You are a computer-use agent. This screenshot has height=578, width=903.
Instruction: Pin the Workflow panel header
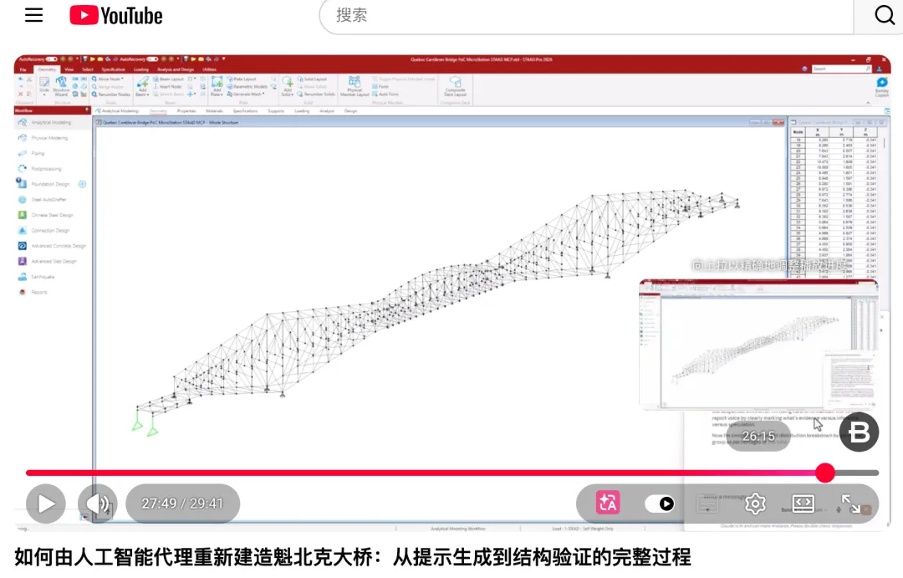tap(87, 110)
